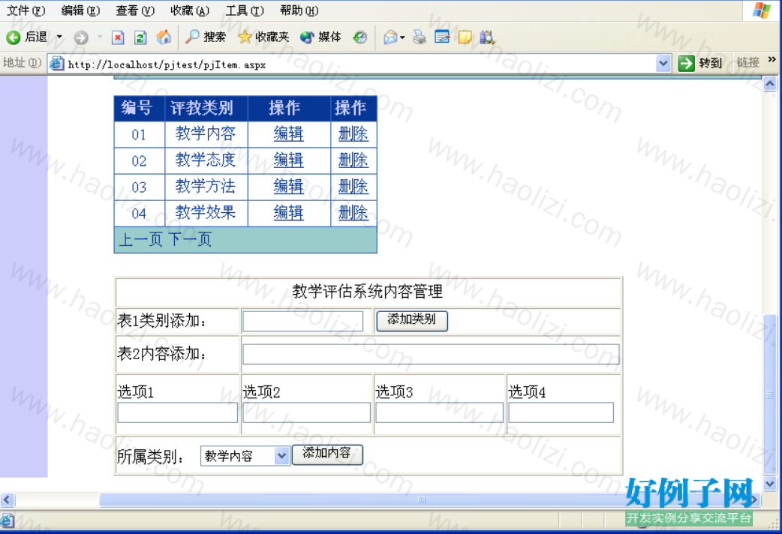
Task: Click the 添加类别 button
Action: coord(412,320)
